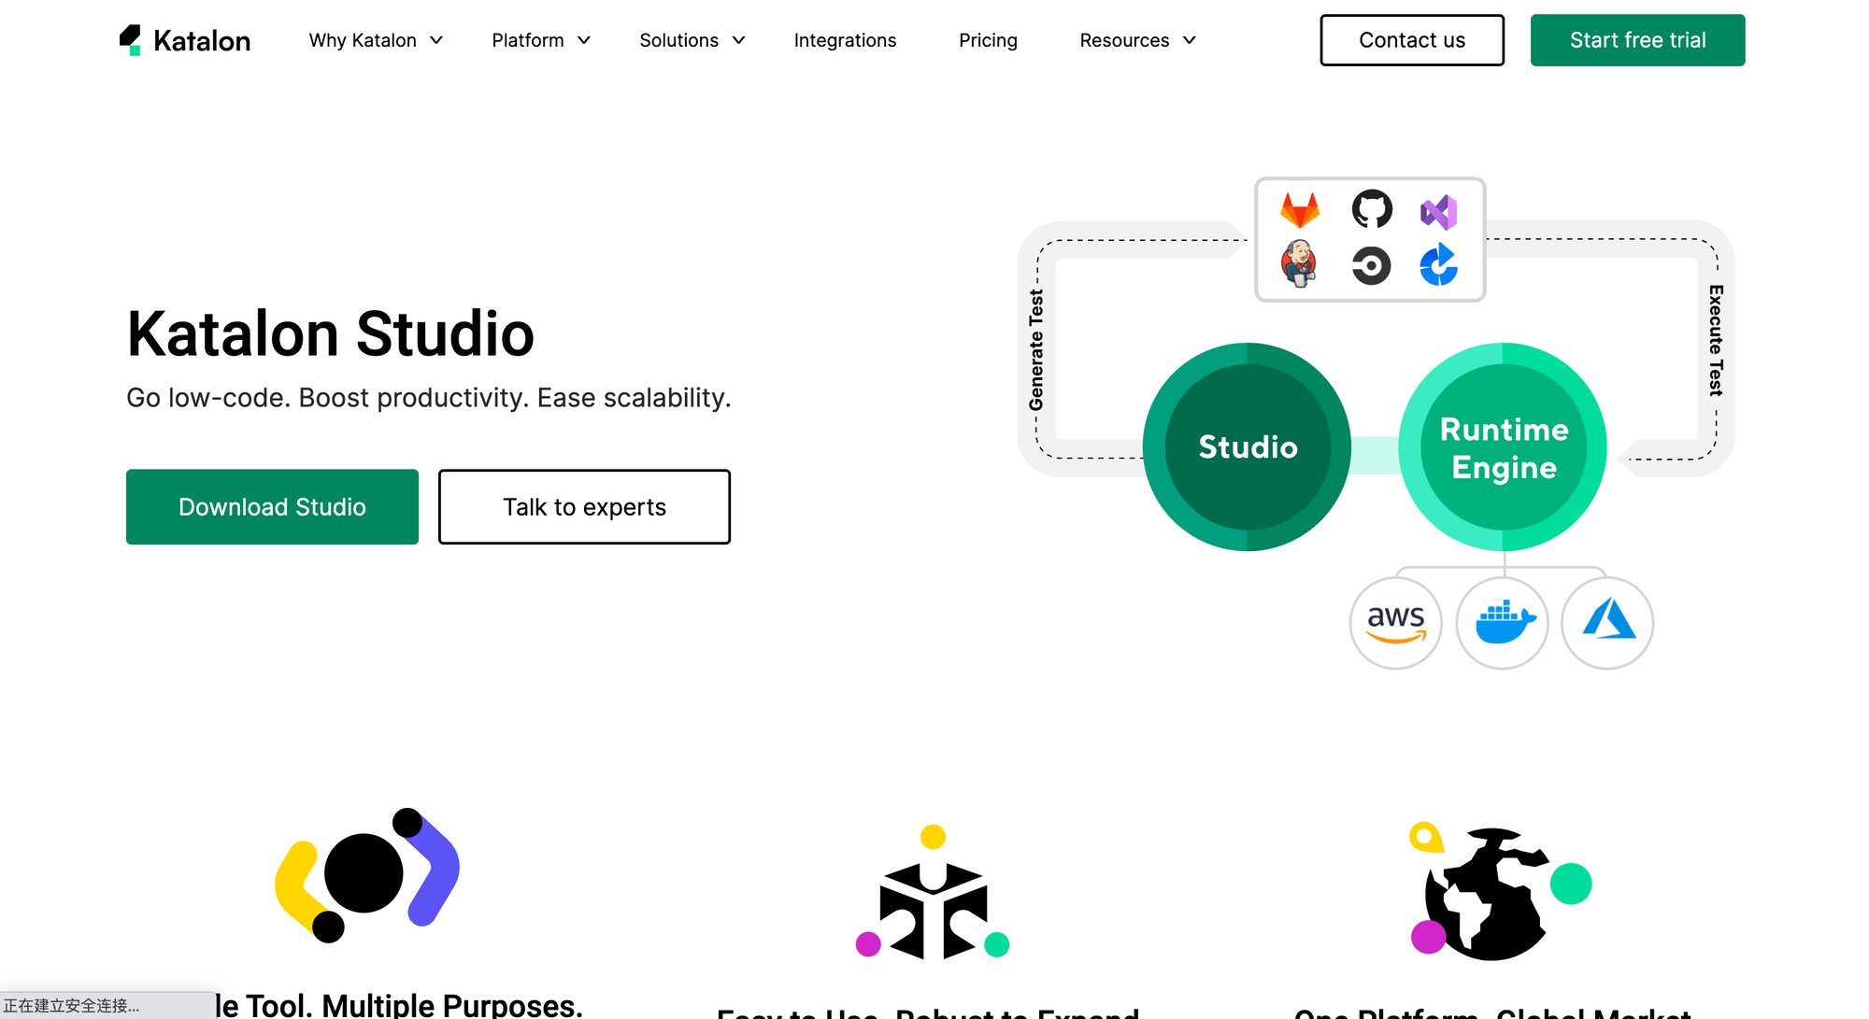Click the Visual Studio purple icon
This screenshot has width=1869, height=1019.
pyautogui.click(x=1438, y=212)
